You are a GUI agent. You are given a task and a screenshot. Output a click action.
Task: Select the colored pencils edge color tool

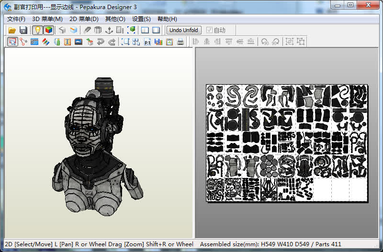tap(45, 42)
